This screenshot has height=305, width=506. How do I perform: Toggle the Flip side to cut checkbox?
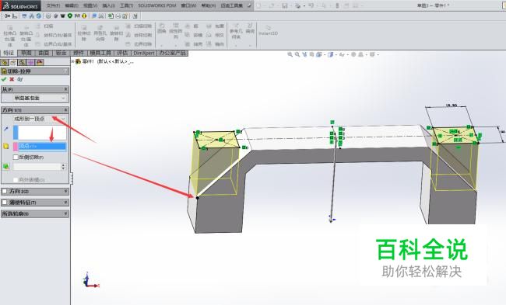pos(16,157)
